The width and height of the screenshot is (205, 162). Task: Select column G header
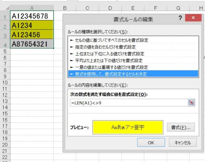click(178, 8)
